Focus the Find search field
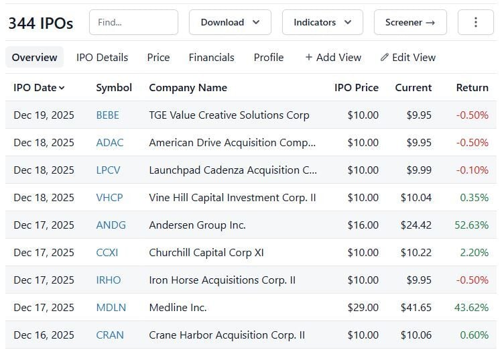504x350 pixels. (x=133, y=22)
